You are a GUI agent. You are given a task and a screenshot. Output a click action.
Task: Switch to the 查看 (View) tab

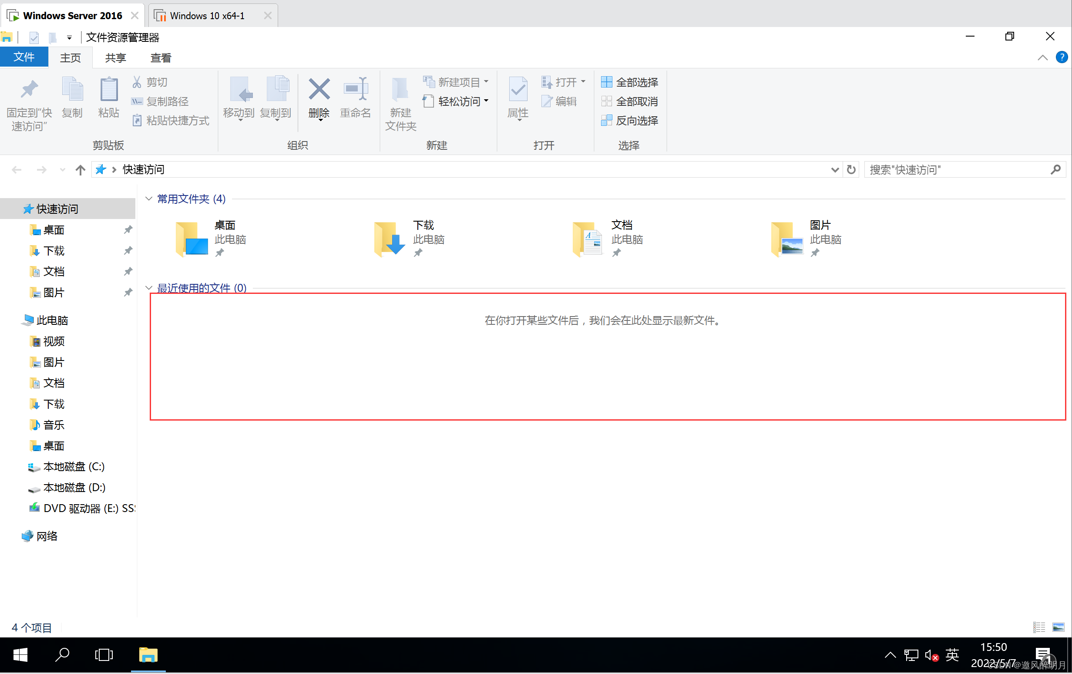pos(161,58)
